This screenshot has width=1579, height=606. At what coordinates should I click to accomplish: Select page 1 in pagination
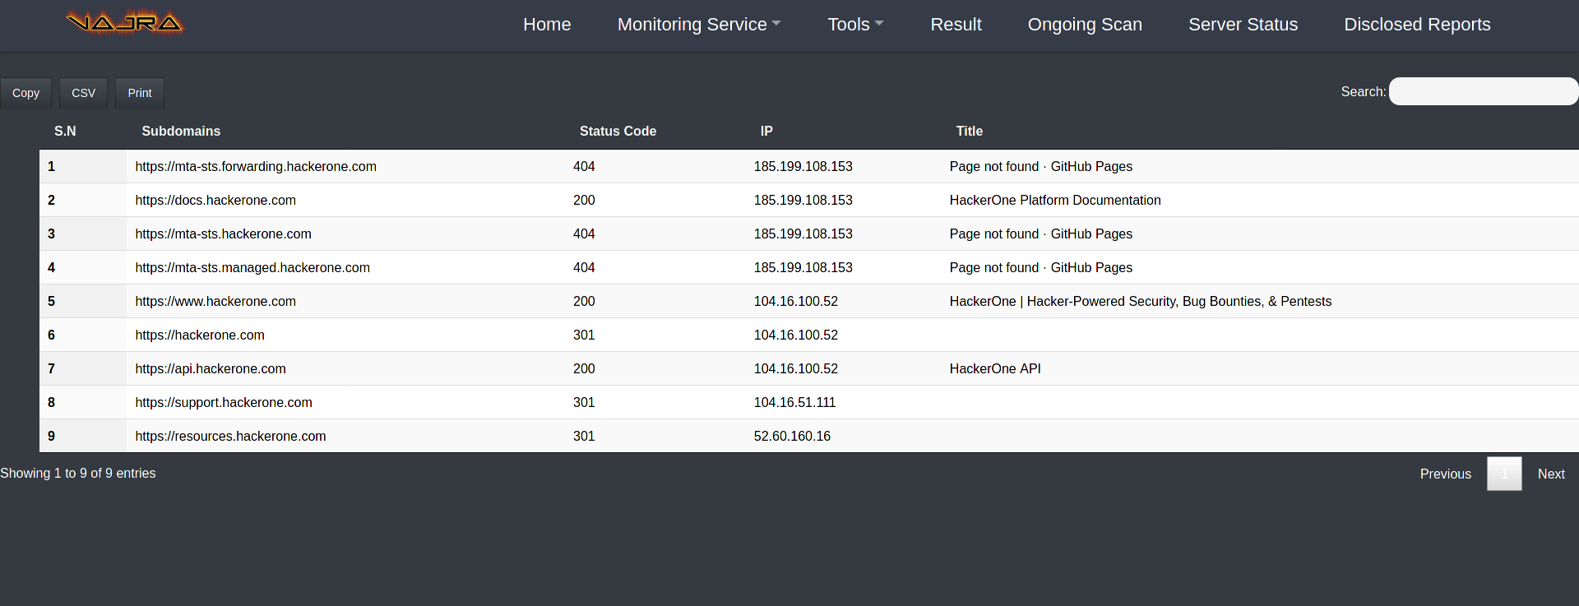[1504, 474]
